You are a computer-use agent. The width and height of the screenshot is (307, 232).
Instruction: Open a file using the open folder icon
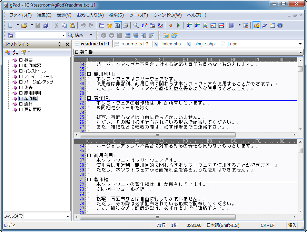click(24, 25)
